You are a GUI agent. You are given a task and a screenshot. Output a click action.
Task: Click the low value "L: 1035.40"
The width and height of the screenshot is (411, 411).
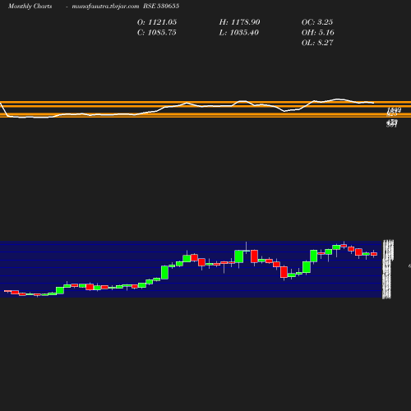238,33
